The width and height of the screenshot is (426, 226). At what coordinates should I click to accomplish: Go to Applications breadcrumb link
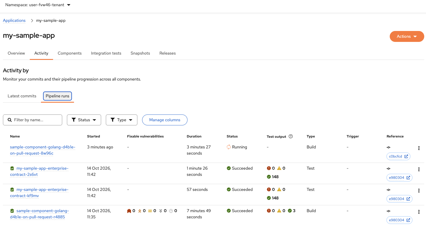click(14, 20)
